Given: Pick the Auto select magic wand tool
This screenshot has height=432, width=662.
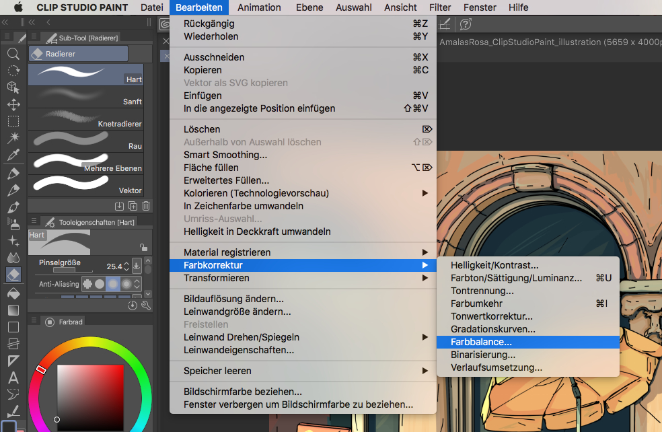Looking at the screenshot, I should point(13,139).
